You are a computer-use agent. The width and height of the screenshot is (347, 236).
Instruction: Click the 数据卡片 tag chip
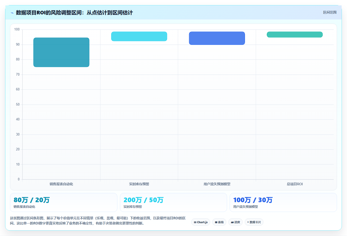pyautogui.click(x=254, y=222)
